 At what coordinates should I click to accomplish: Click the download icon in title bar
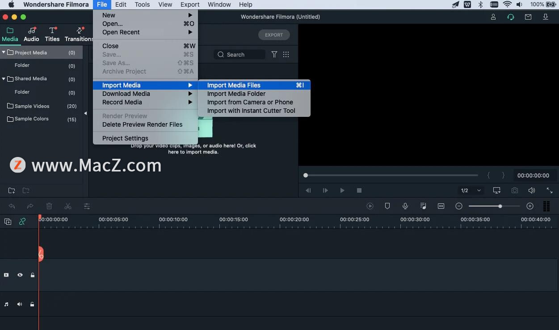coord(546,17)
